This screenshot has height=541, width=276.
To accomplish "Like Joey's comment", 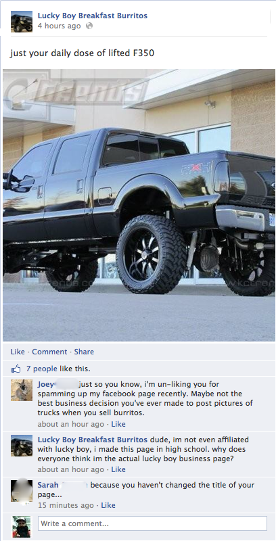I will pyautogui.click(x=118, y=424).
